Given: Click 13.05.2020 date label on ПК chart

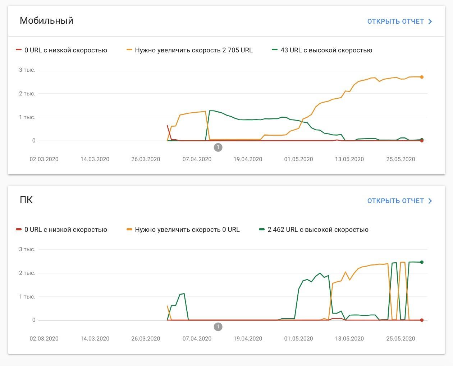Looking at the screenshot, I should (x=349, y=339).
